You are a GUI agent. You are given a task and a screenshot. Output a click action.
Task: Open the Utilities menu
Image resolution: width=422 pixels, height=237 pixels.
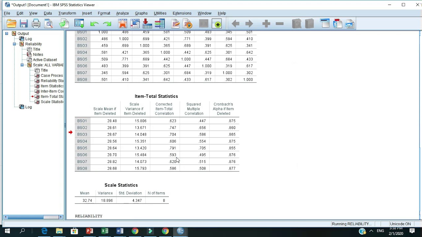[160, 13]
